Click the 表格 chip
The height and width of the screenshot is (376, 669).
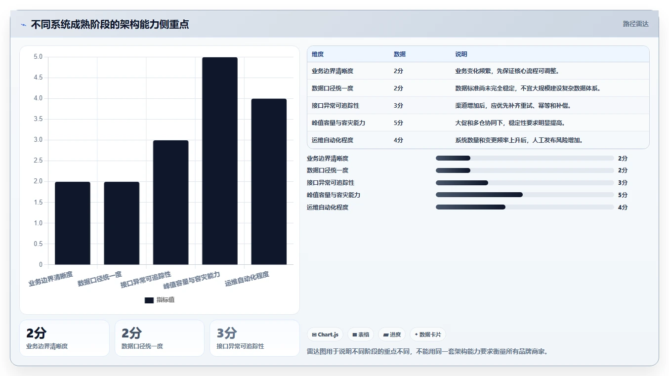pos(361,334)
